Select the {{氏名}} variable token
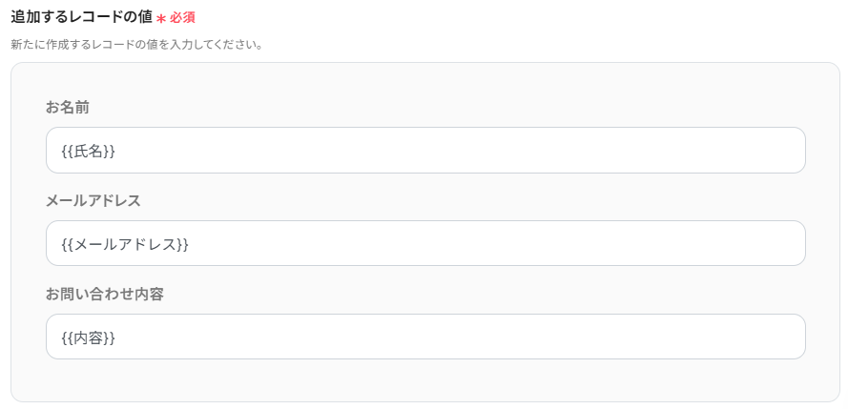The image size is (848, 409). point(88,151)
